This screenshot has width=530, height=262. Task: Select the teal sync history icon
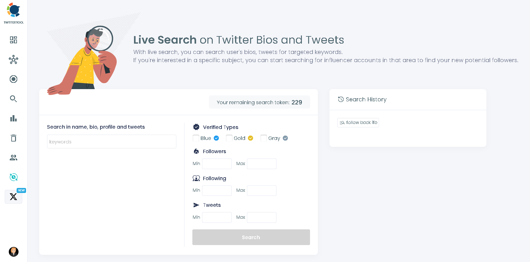tap(13, 177)
